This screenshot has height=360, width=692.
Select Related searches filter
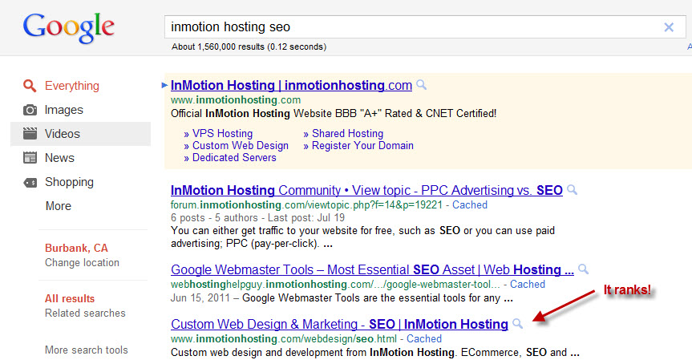[85, 313]
